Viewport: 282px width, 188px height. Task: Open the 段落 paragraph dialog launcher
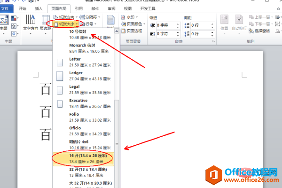coord(213,41)
